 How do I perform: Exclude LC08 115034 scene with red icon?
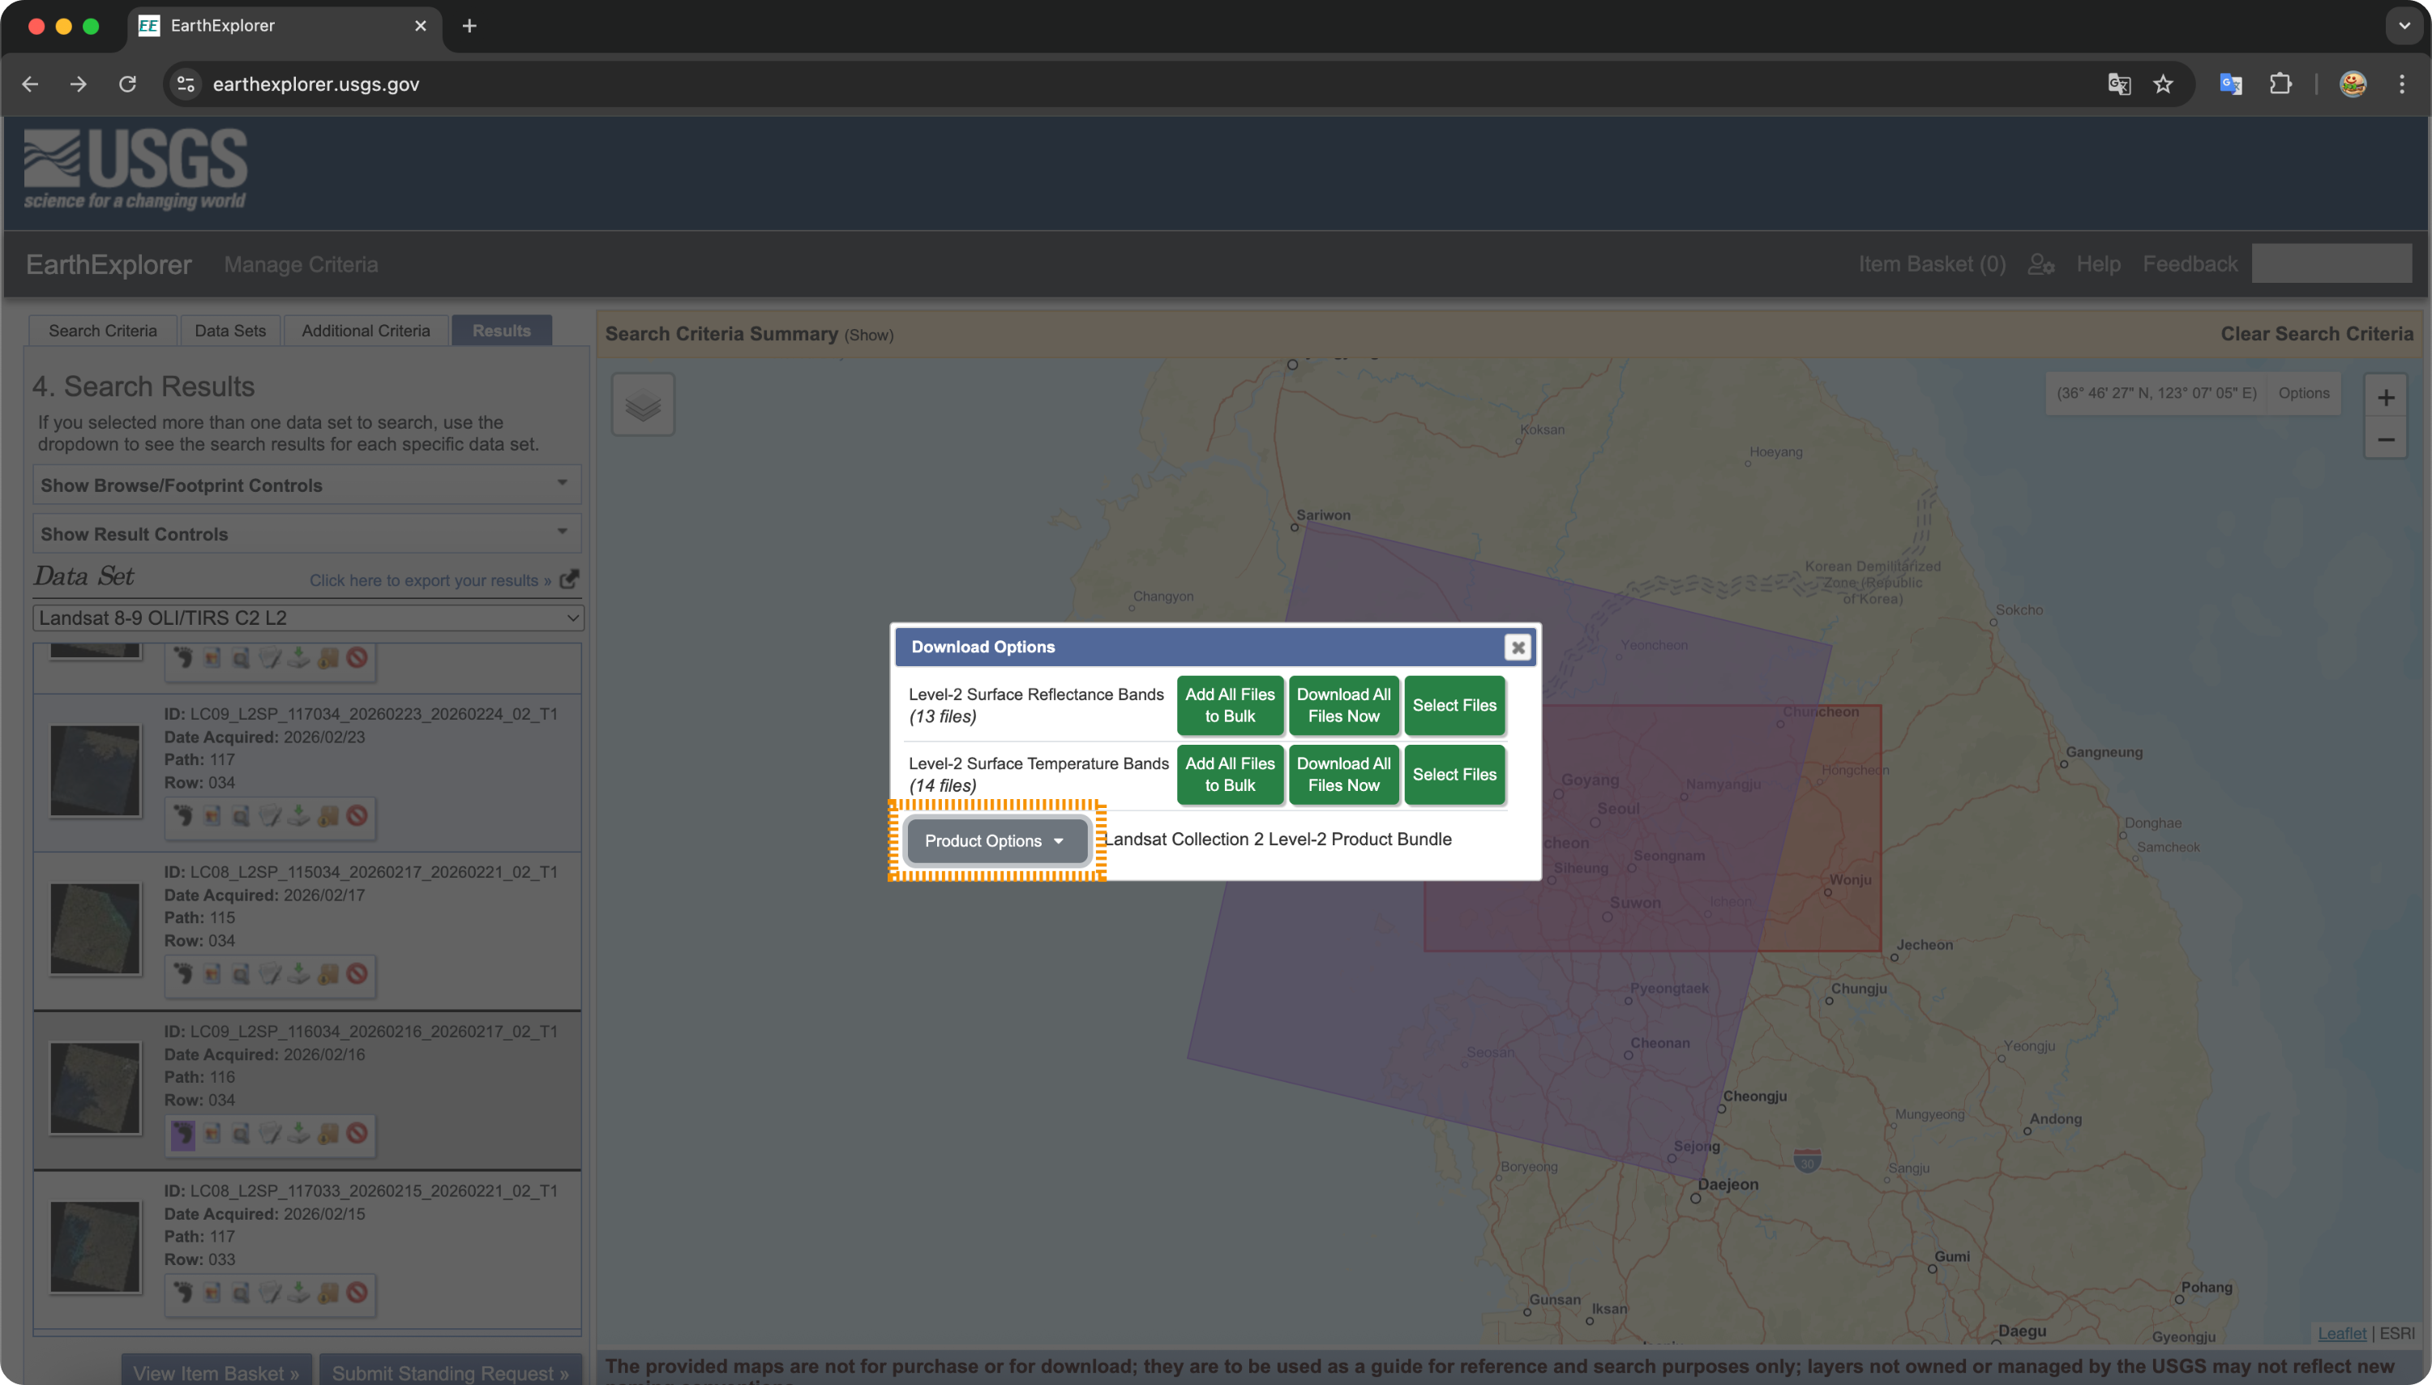pyautogui.click(x=357, y=974)
